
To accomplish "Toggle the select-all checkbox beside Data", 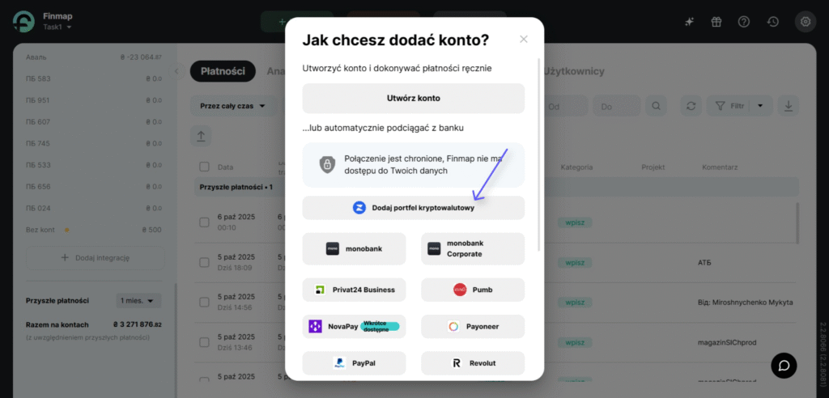I will tap(204, 167).
